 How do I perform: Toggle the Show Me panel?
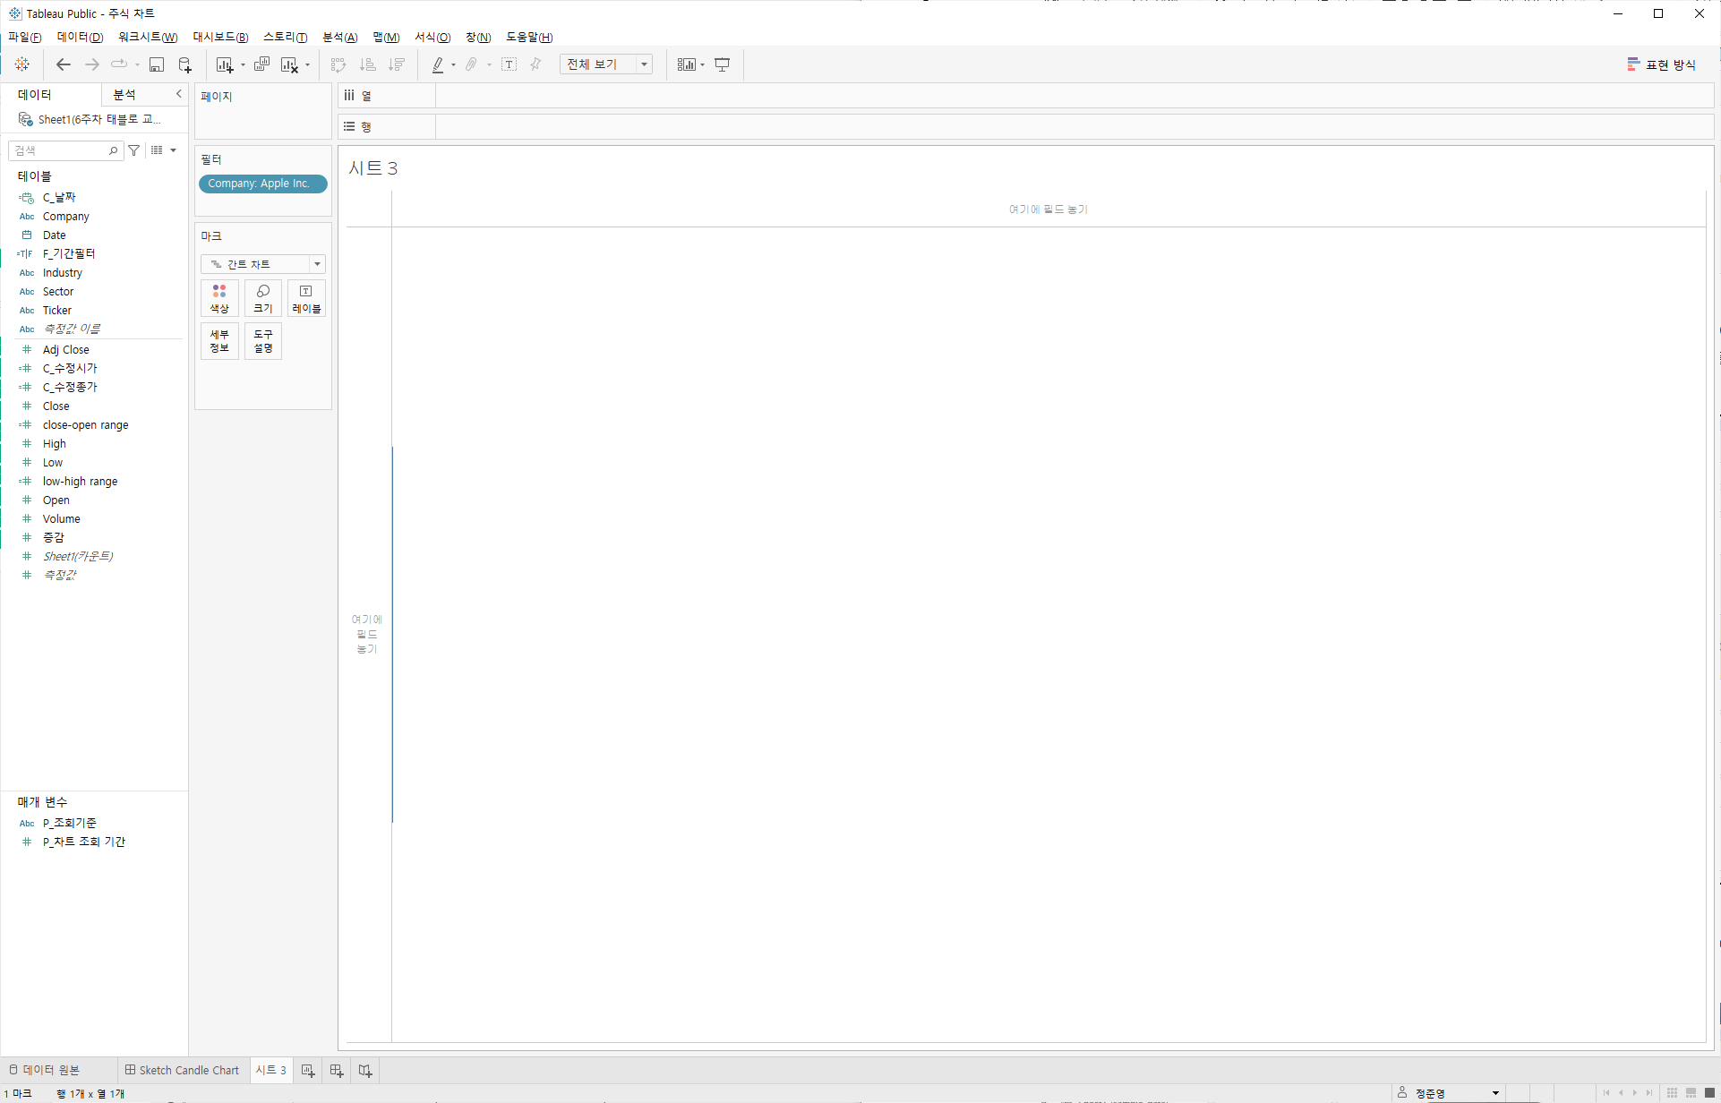point(1662,64)
